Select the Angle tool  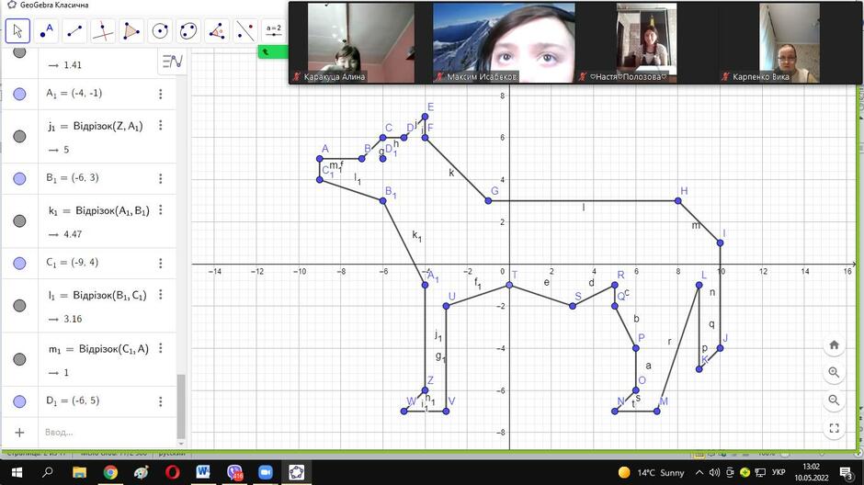pyautogui.click(x=217, y=31)
